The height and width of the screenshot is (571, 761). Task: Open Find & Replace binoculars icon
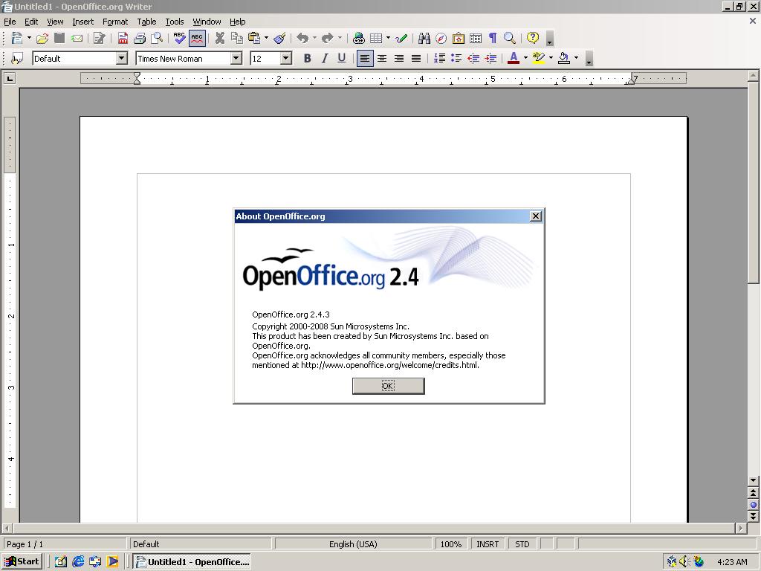coord(424,38)
